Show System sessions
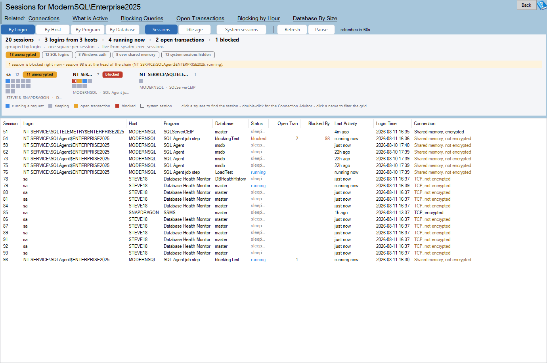 tap(241, 30)
